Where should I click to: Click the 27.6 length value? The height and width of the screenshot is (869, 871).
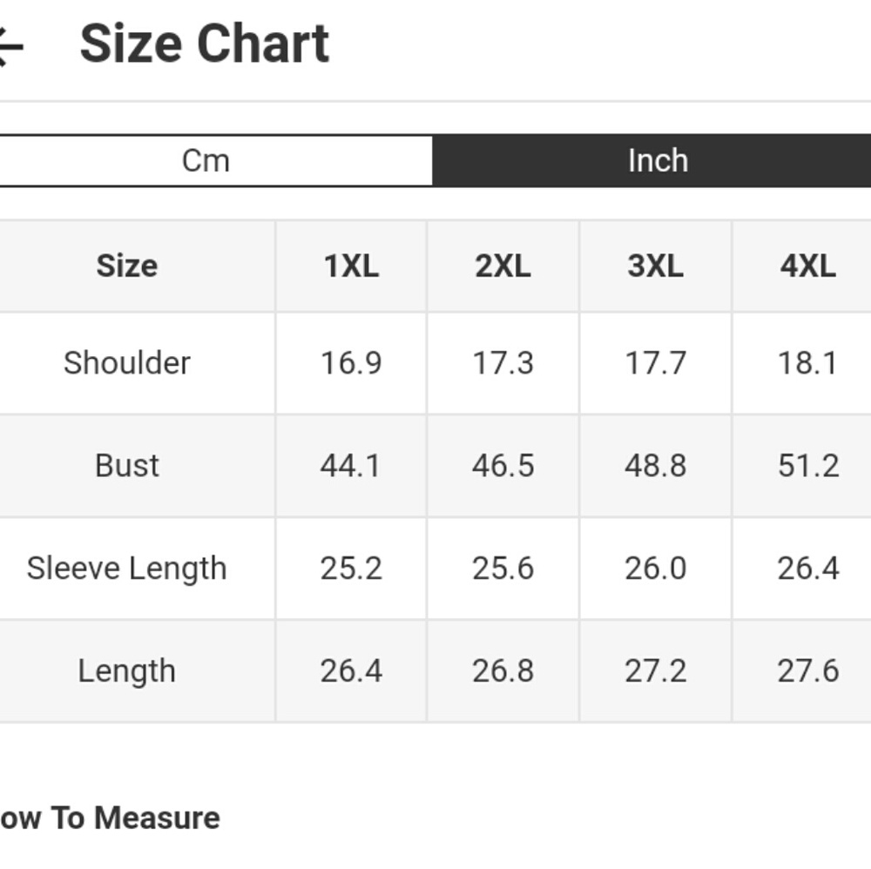coord(807,670)
